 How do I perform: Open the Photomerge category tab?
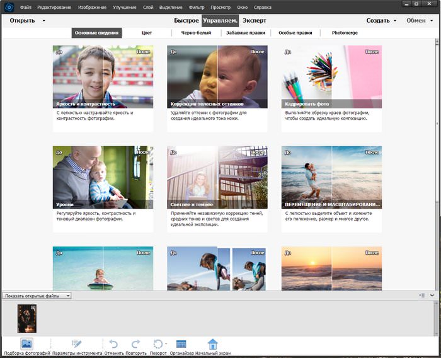[345, 33]
